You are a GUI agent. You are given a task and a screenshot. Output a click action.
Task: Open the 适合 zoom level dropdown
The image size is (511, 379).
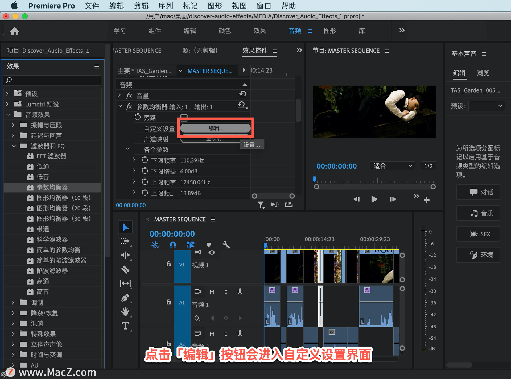click(x=393, y=166)
